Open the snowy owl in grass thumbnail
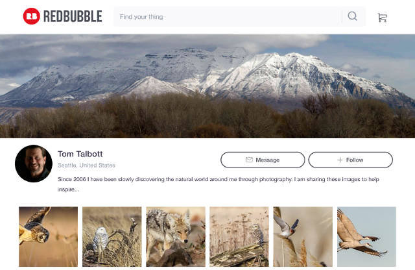Viewport: 415px width, 270px height. pyautogui.click(x=112, y=237)
